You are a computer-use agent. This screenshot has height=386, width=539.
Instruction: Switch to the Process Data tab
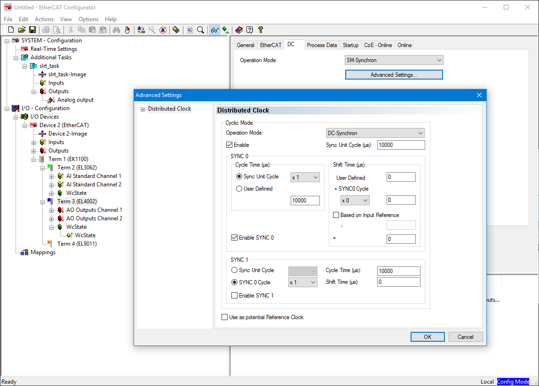[x=322, y=45]
